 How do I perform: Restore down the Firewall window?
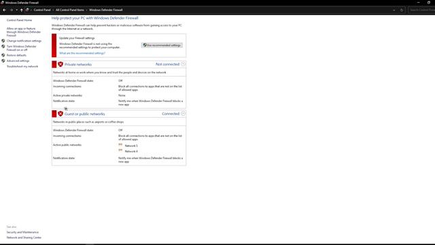coord(429,3)
